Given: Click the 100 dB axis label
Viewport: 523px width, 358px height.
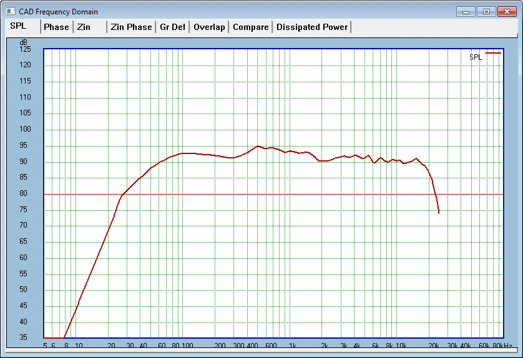Looking at the screenshot, I should click(25, 128).
